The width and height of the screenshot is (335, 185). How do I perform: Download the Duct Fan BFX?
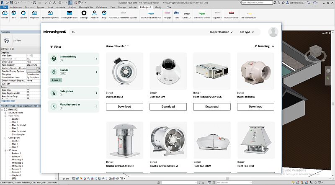(x=168, y=107)
